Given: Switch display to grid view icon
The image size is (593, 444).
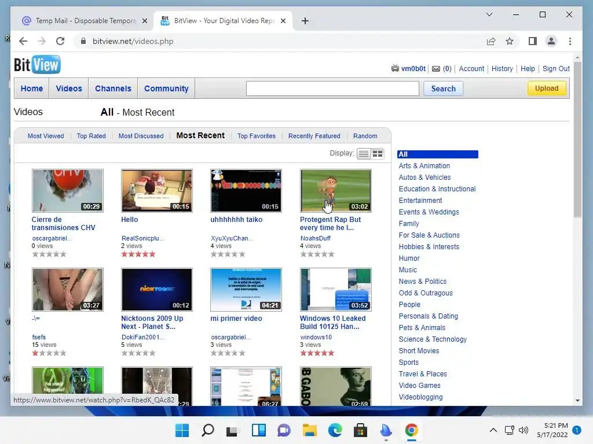Looking at the screenshot, I should [x=378, y=154].
